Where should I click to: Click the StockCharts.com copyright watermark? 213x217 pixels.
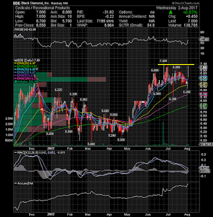pos(186,3)
